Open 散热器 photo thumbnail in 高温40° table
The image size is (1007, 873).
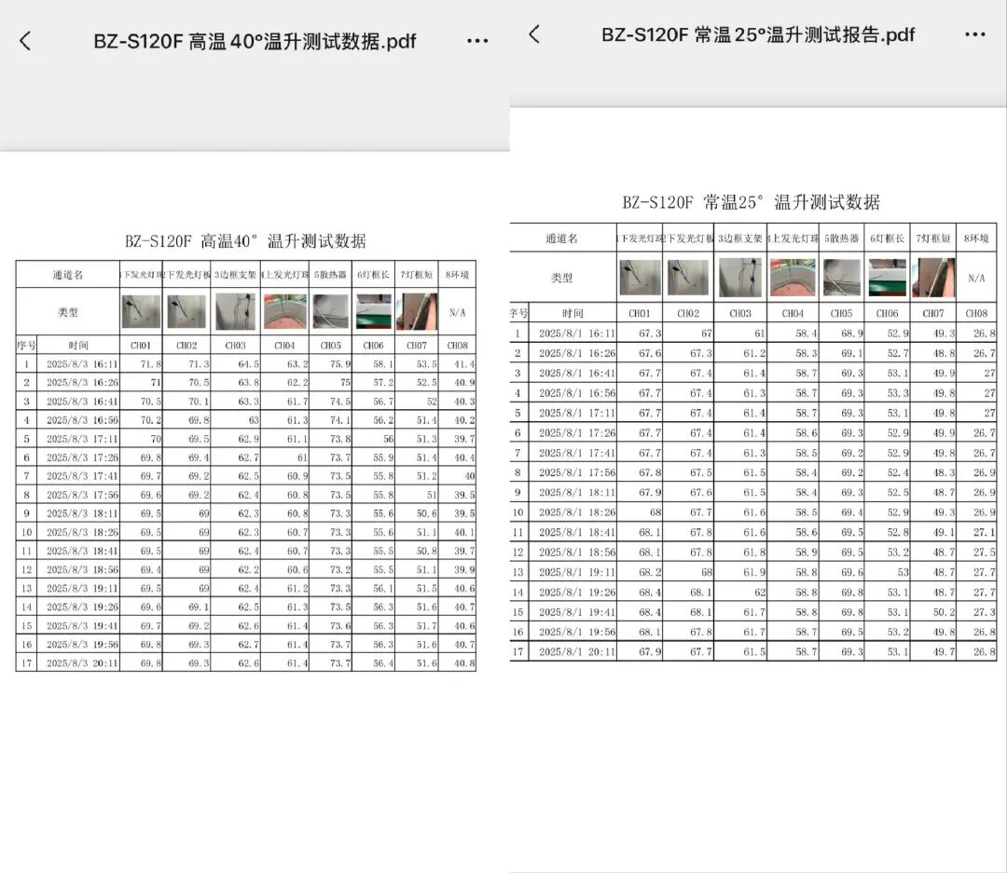pyautogui.click(x=330, y=311)
